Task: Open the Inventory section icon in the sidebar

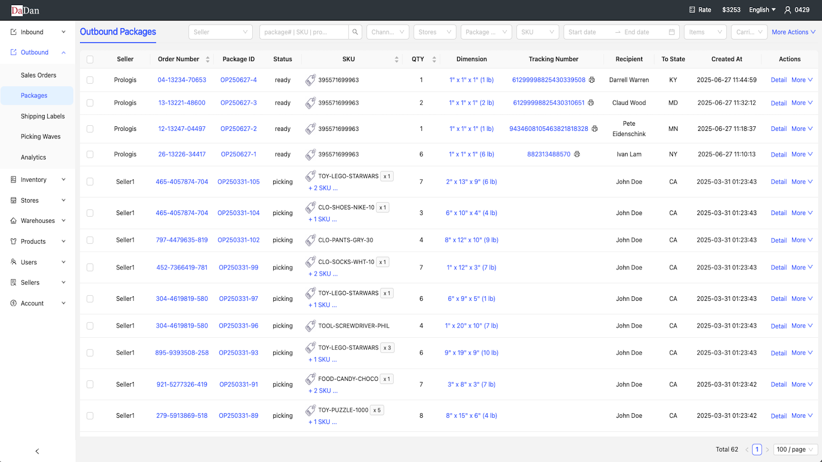Action: (13, 179)
